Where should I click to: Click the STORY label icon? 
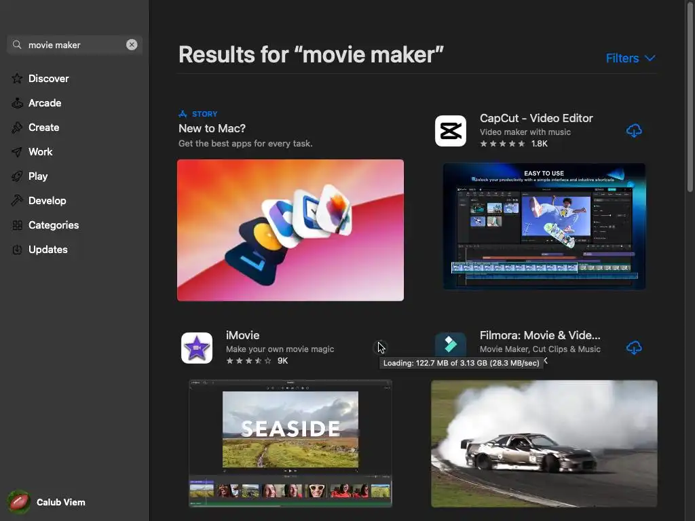(183, 114)
